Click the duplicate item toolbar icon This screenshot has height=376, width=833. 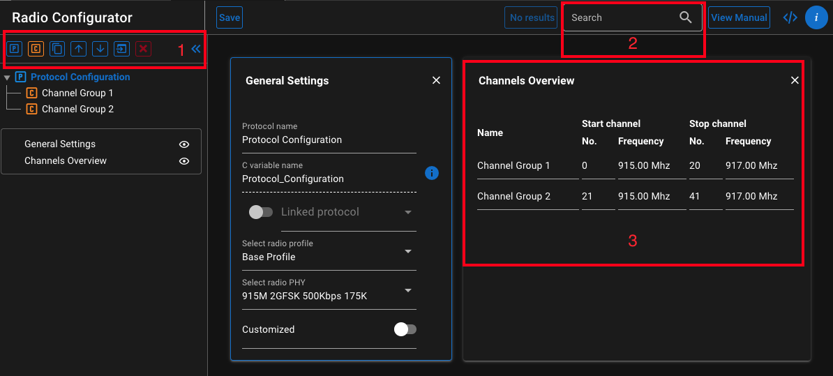(57, 49)
